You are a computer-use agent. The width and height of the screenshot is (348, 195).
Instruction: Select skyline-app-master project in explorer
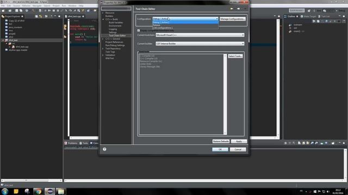click(x=18, y=50)
